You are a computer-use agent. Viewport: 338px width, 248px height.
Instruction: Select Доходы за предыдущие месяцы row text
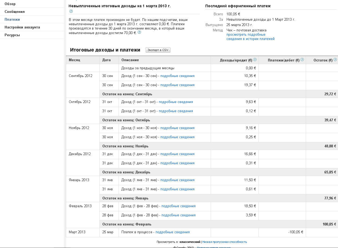click(x=148, y=68)
